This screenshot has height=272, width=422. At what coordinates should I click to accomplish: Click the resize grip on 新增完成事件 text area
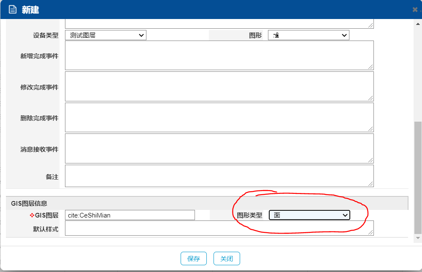pos(371,67)
